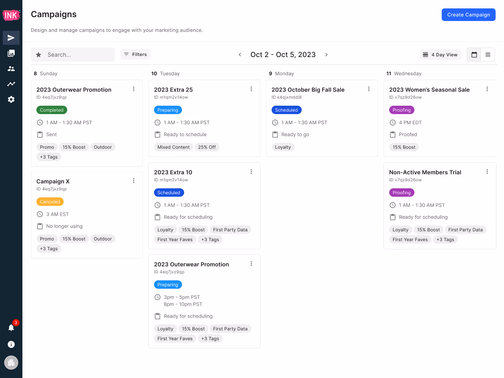Open Campaigns send icon in sidebar
The width and height of the screenshot is (504, 378).
pyautogui.click(x=11, y=38)
